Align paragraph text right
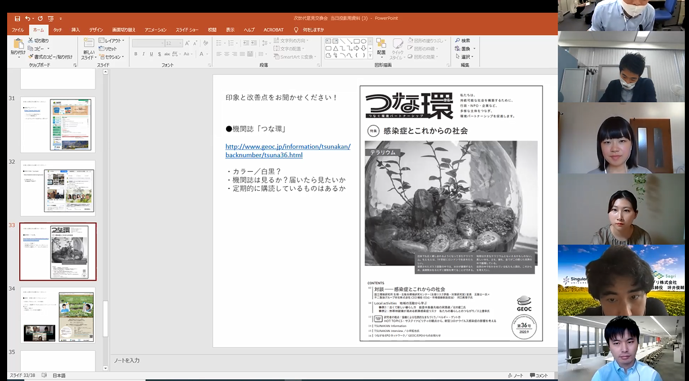 [x=236, y=54]
